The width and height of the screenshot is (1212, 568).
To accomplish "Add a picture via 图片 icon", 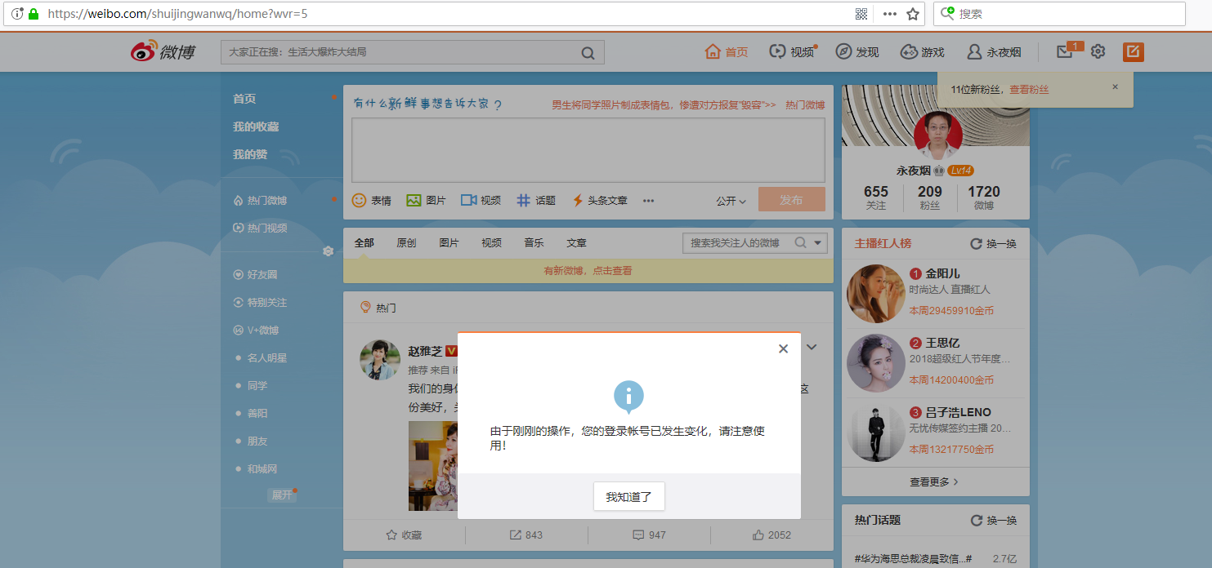I will coord(414,200).
